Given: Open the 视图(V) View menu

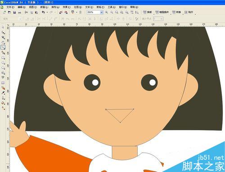Looking at the screenshot, I should [33, 7].
